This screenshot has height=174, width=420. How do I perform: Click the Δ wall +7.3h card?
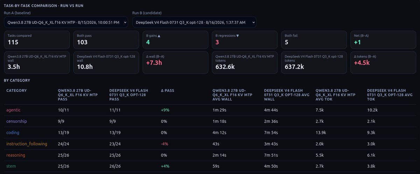pos(175,63)
